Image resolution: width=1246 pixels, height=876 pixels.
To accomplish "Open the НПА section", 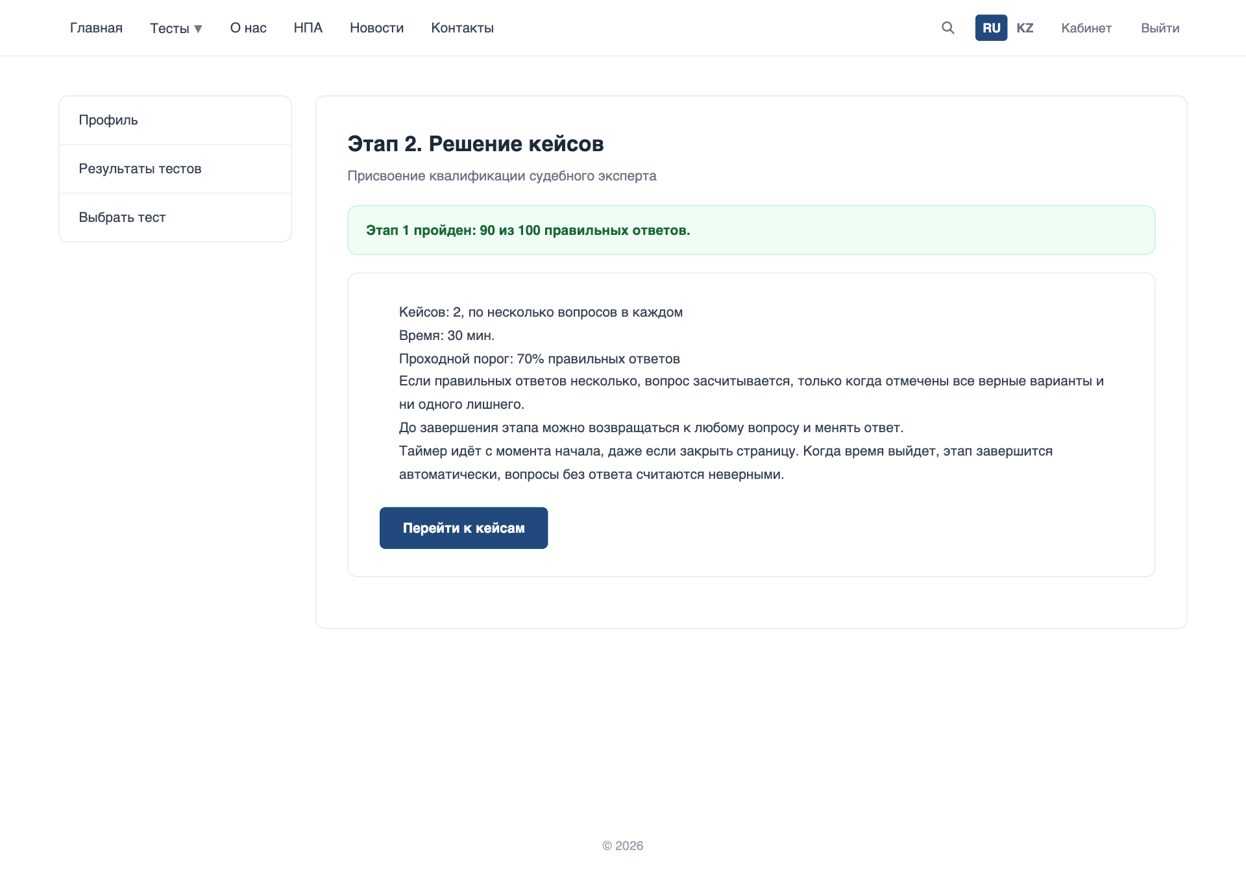I will pos(308,28).
